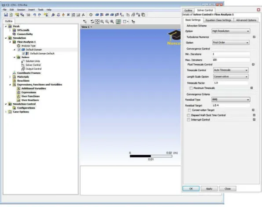This screenshot has height=207, width=262.
Task: Select the Rotate tool in viewer toolbar
Action: [92, 22]
